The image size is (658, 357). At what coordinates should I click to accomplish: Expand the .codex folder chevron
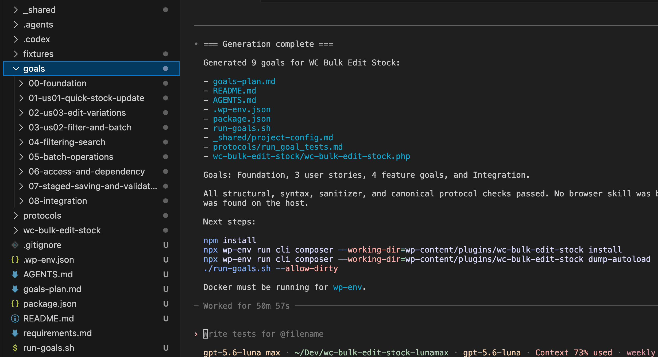16,39
